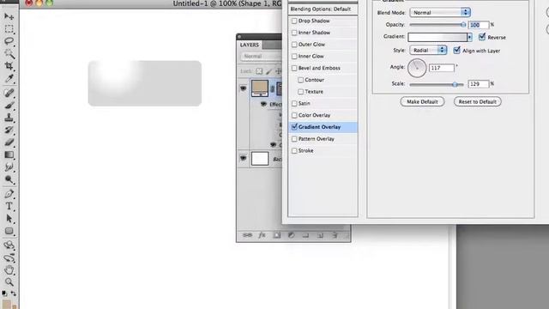Select the Path Selection tool
The height and width of the screenshot is (309, 549).
tap(9, 219)
